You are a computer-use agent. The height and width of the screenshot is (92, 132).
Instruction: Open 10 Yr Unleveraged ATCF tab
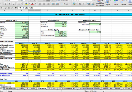coord(68,89)
